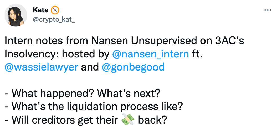Image resolution: width=277 pixels, height=128 pixels.
Task: Open Kate's profile avatar picture
Action: [x=16, y=15]
